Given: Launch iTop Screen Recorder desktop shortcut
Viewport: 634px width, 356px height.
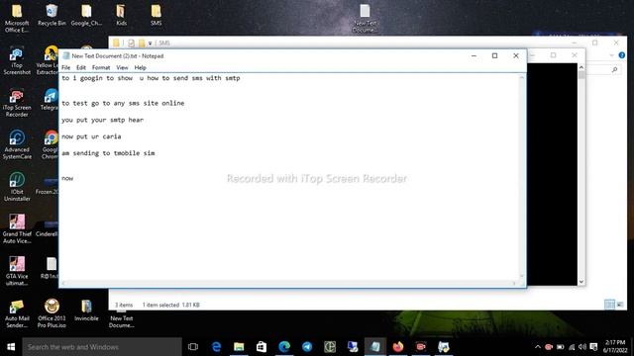Looking at the screenshot, I should 17,103.
